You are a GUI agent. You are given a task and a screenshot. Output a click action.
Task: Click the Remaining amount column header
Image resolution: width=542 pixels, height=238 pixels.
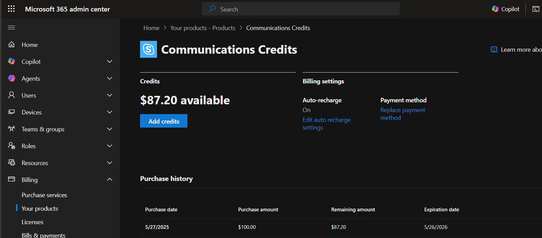tap(353, 210)
